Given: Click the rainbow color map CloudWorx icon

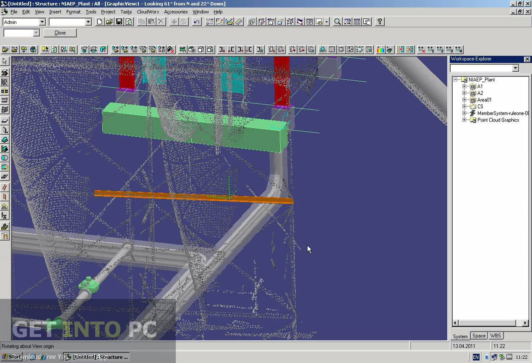Looking at the screenshot, I should [x=381, y=49].
